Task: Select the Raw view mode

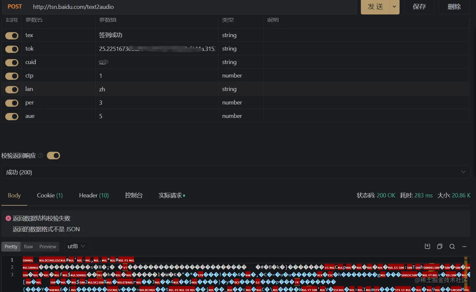Action: coord(29,247)
